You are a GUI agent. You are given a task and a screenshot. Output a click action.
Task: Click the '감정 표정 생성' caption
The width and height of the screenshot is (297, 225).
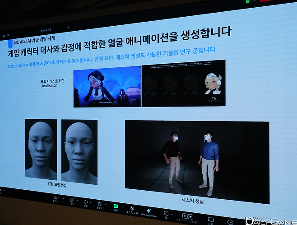(x=57, y=184)
